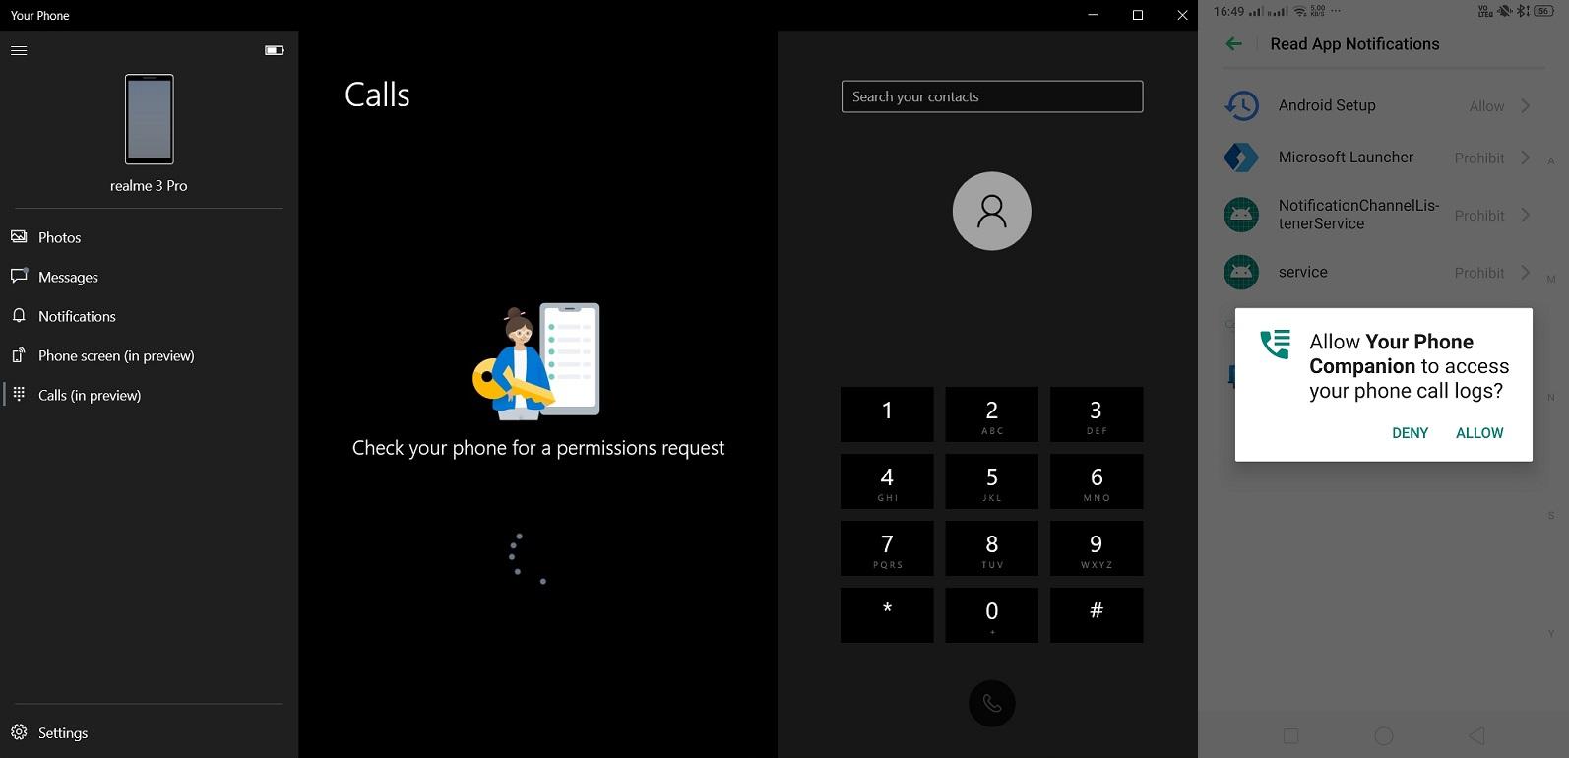The width and height of the screenshot is (1569, 758).
Task: Dial digit 2 ABC on keypad
Action: 992,414
